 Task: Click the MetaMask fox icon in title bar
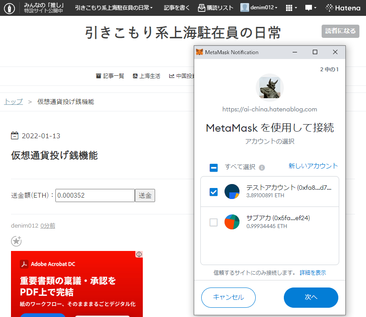199,52
